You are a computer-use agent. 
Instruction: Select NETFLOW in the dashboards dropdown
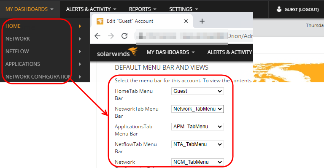(17, 51)
